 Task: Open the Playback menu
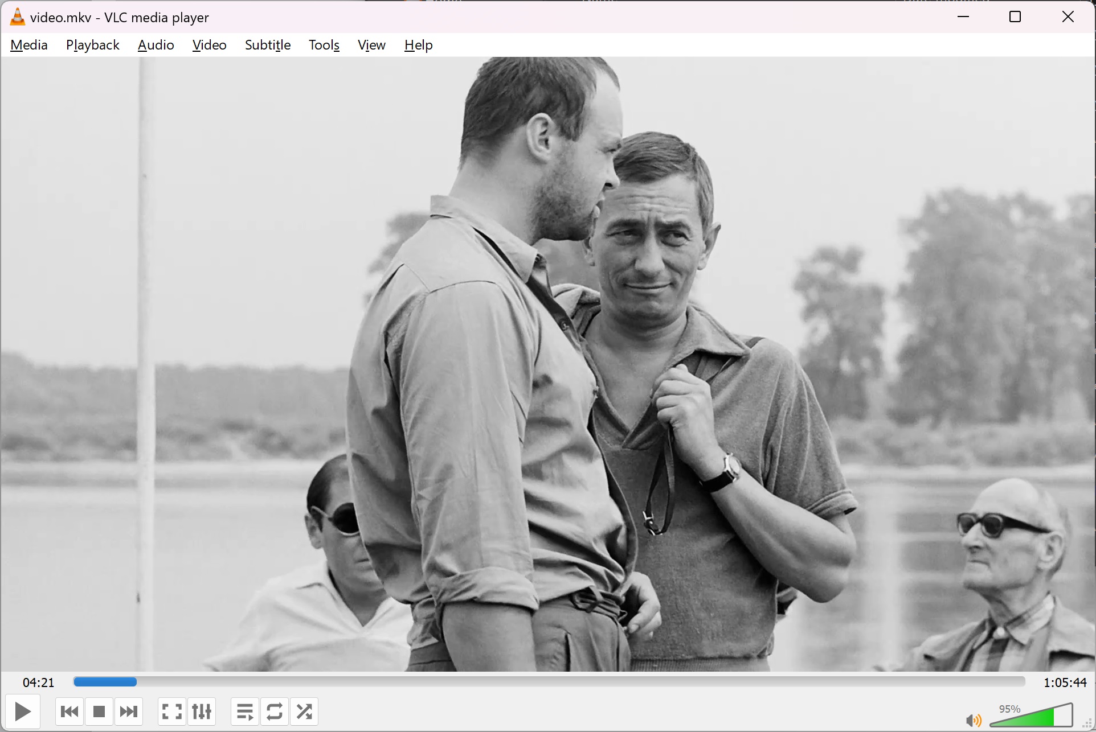[x=93, y=45]
